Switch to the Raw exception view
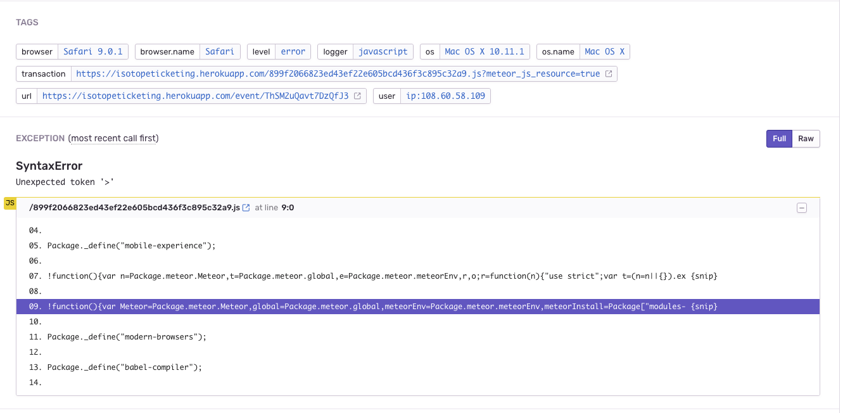Image resolution: width=843 pixels, height=413 pixels. [805, 138]
